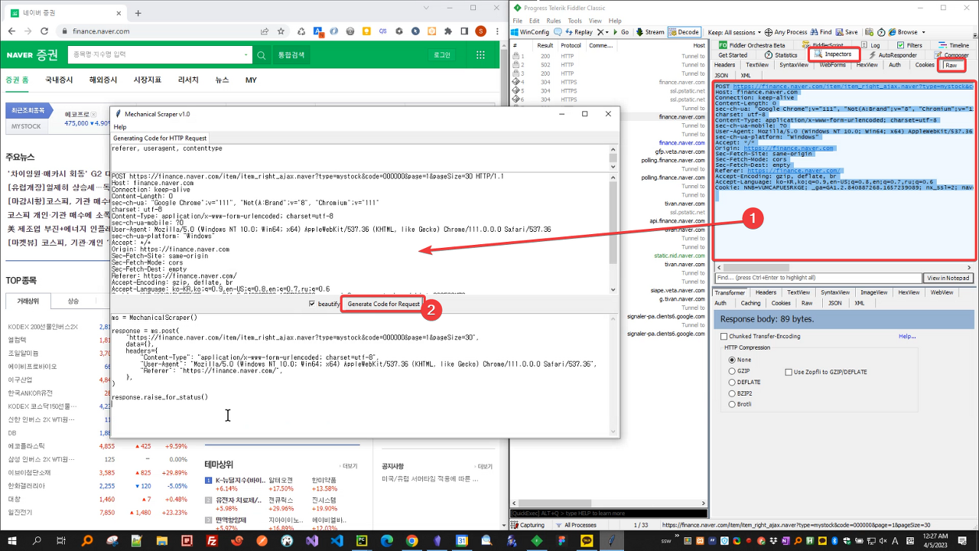
Task: Select the BZIP2 compression radio button
Action: pyautogui.click(x=732, y=393)
